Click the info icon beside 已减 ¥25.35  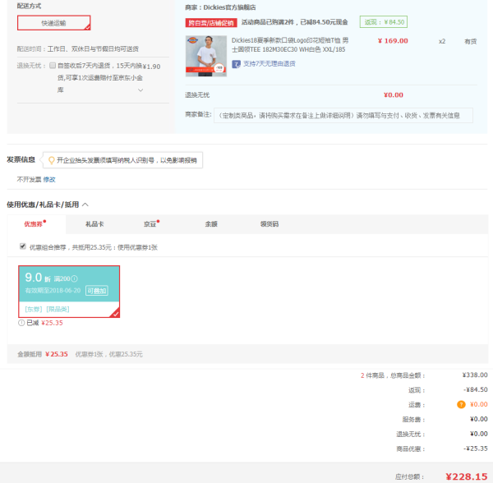[21, 323]
